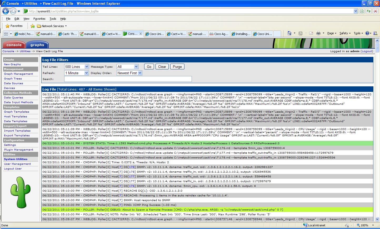Click the Logout link

(367, 51)
